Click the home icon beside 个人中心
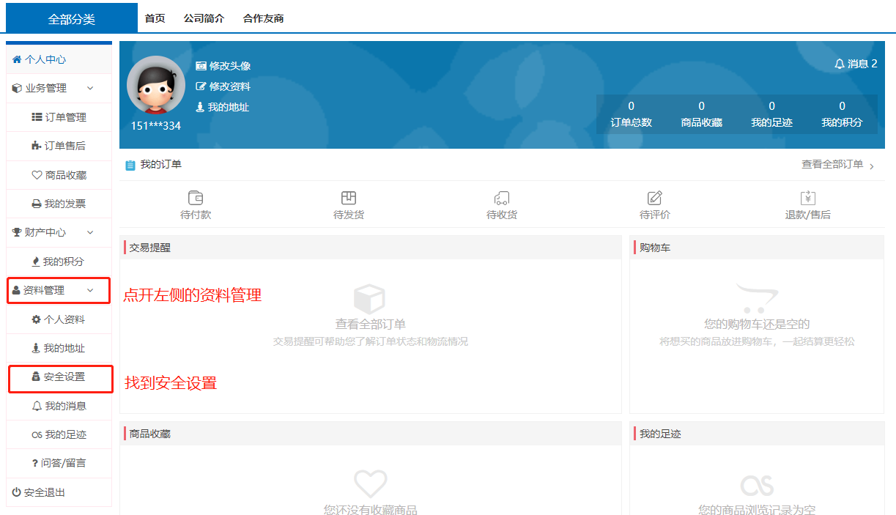The height and width of the screenshot is (515, 896). [17, 59]
